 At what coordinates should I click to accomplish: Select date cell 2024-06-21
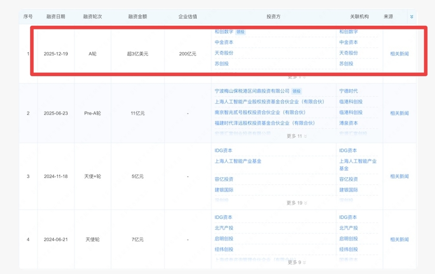pos(56,239)
